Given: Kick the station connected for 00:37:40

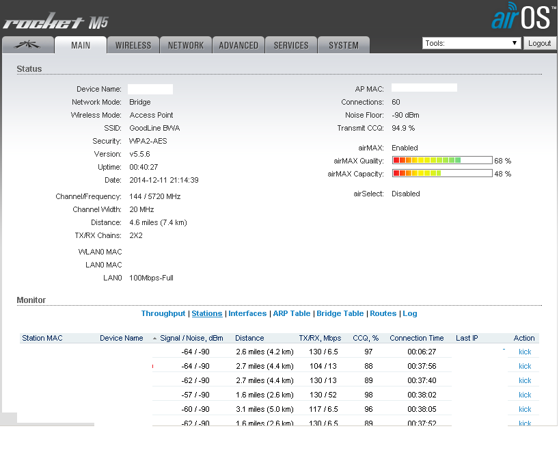Looking at the screenshot, I should (525, 380).
